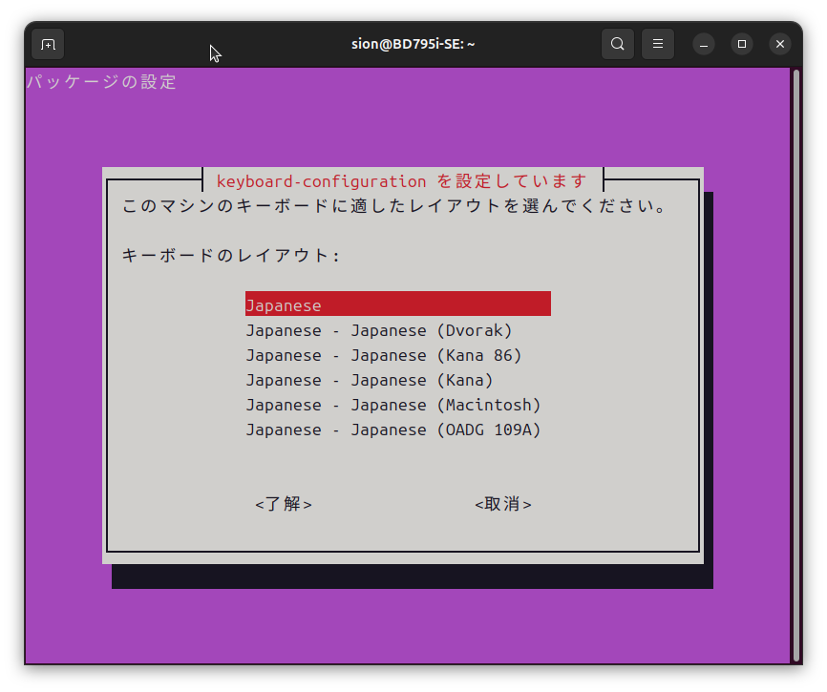Choose Japanese (Kana) layout
The height and width of the screenshot is (692, 827).
tap(370, 380)
